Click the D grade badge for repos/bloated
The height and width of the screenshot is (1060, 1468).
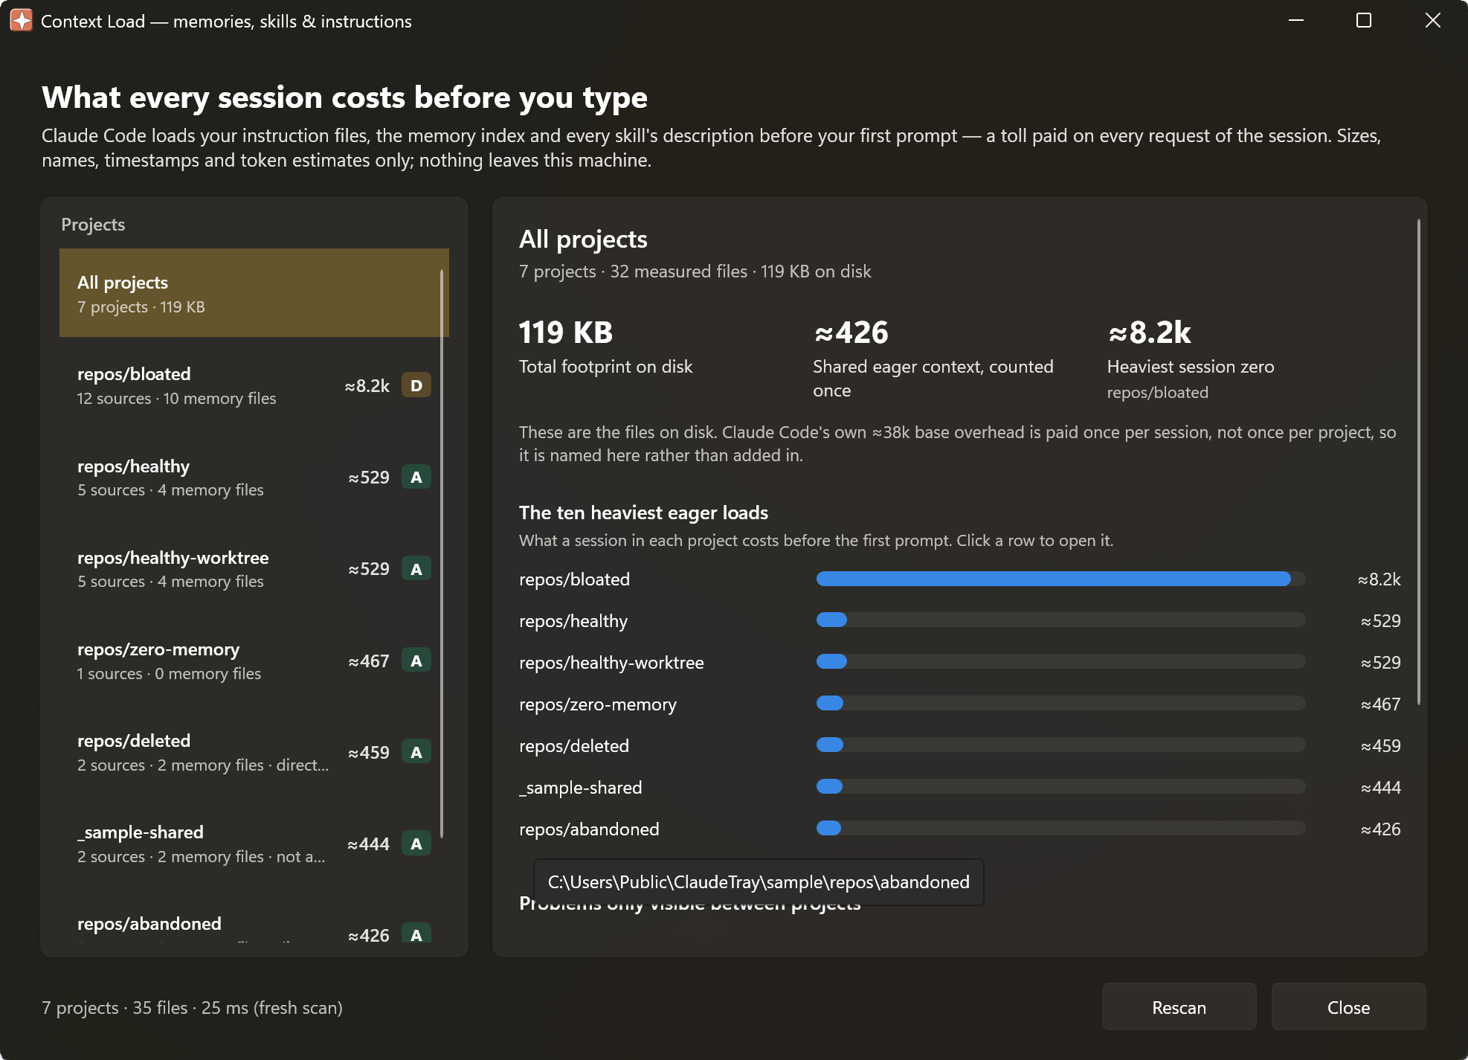[416, 385]
